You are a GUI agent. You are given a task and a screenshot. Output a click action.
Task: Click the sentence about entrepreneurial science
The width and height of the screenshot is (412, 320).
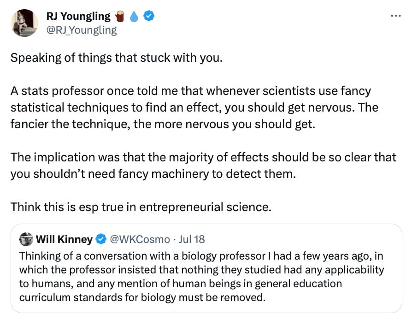click(141, 206)
